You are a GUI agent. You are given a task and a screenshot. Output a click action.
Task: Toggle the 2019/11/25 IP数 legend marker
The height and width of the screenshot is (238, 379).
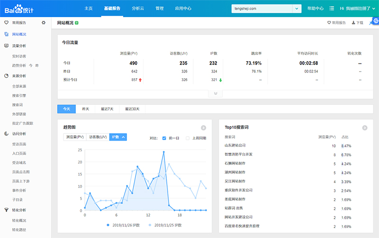(150, 225)
